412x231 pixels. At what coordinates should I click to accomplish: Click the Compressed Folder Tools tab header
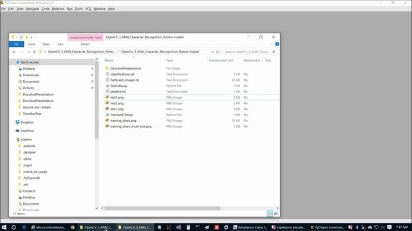[85, 37]
